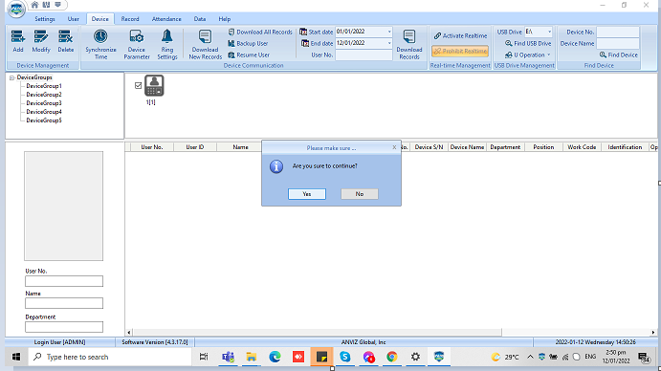Open the End date dropdown

point(389,43)
